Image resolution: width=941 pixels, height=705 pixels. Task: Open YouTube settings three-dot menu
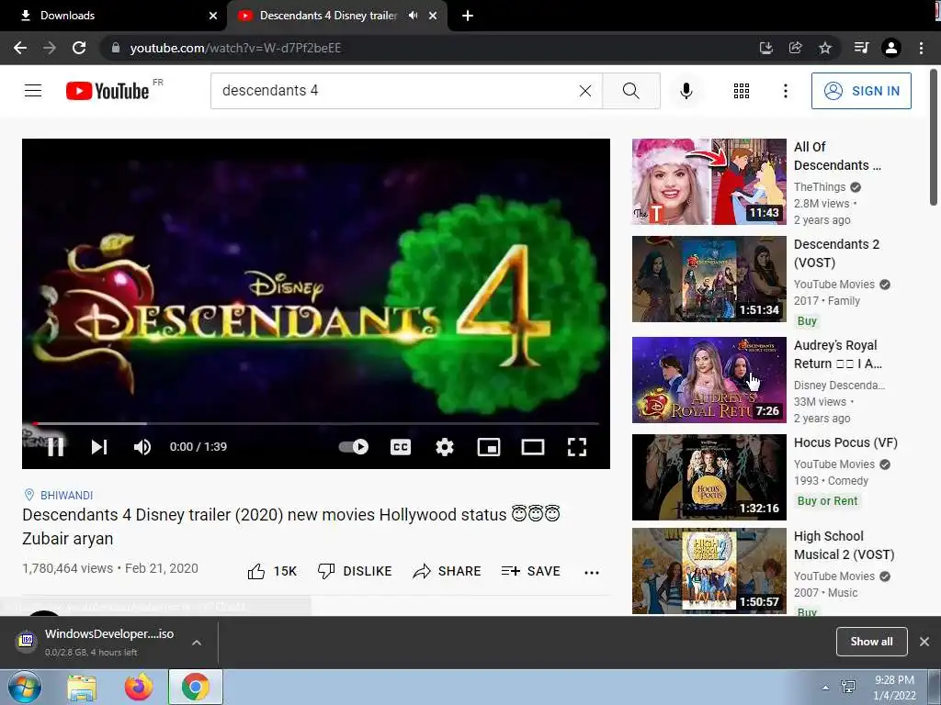(x=785, y=91)
